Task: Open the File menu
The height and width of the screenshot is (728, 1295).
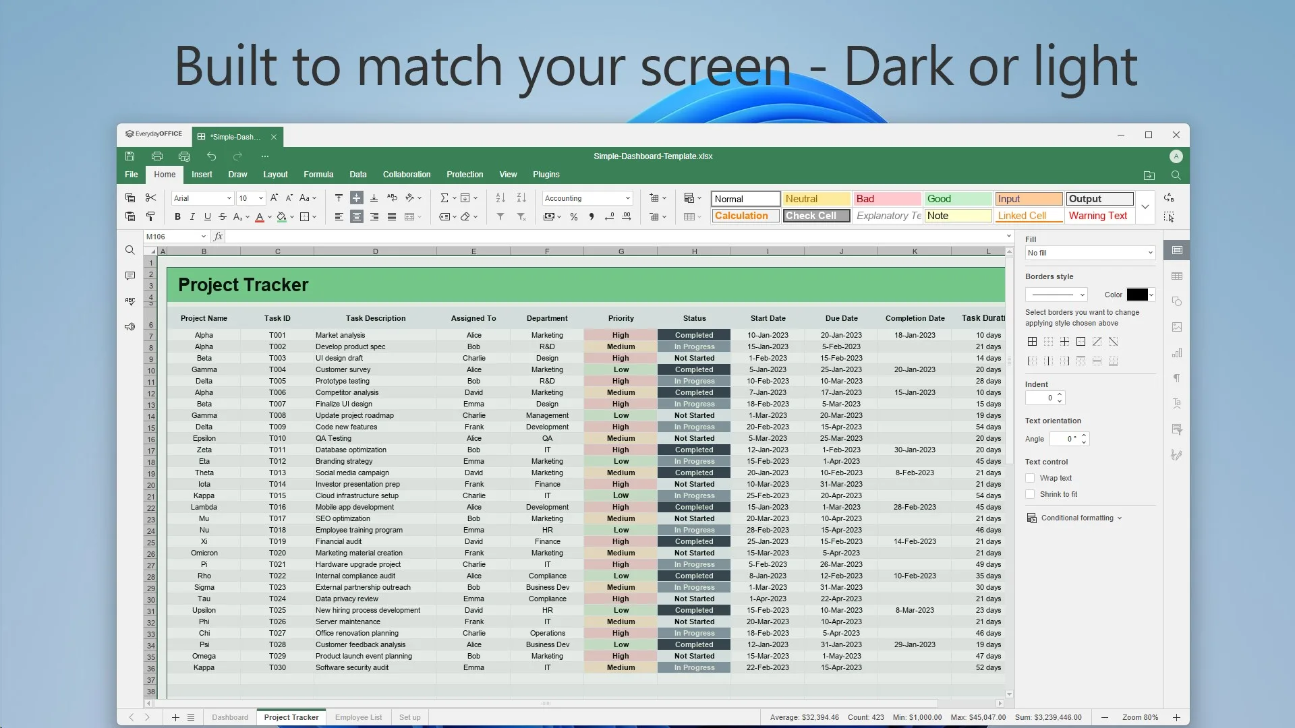Action: click(131, 175)
